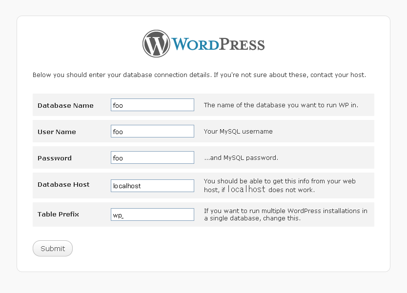Submit the database connection form
The width and height of the screenshot is (407, 293).
[53, 249]
